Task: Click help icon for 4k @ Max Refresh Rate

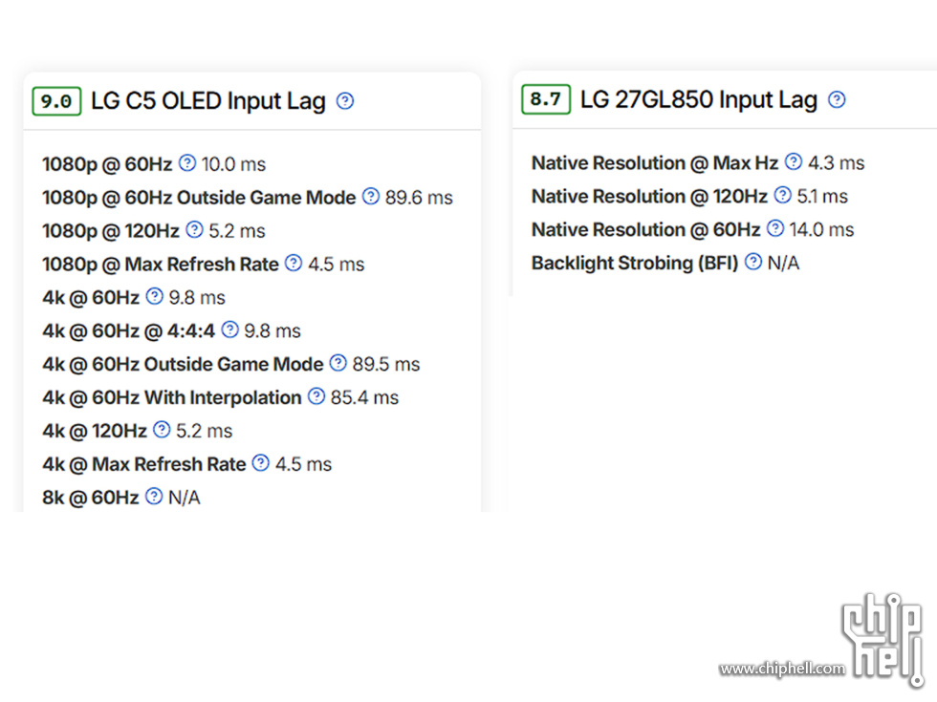Action: coord(260,463)
